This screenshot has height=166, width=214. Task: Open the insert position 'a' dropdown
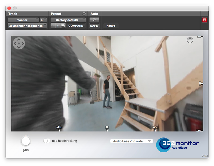pos(43,20)
